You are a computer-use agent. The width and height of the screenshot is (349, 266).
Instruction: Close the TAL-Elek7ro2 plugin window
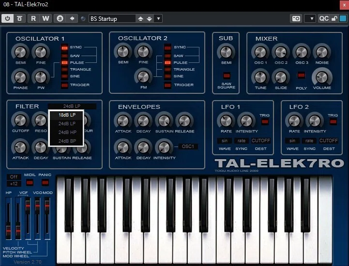tap(344, 5)
